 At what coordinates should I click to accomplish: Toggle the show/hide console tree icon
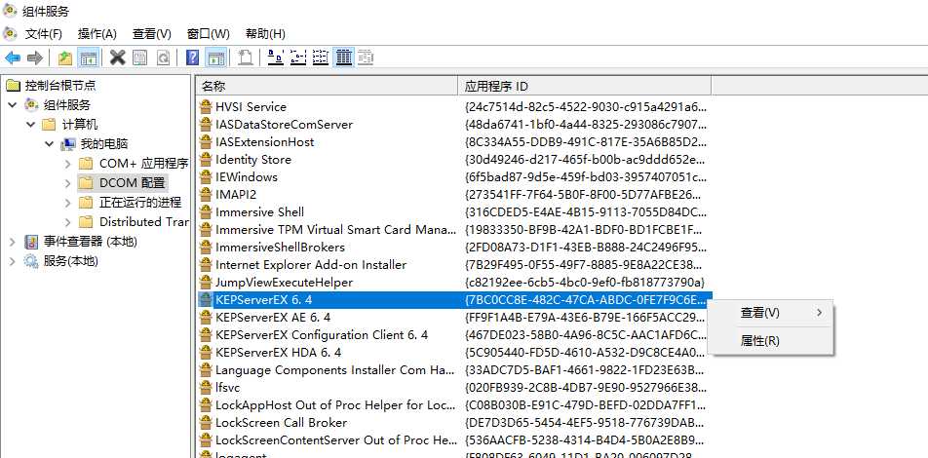[x=88, y=57]
